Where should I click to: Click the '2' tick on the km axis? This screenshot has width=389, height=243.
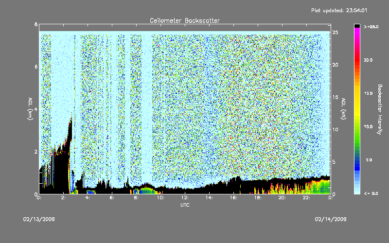pyautogui.click(x=36, y=152)
